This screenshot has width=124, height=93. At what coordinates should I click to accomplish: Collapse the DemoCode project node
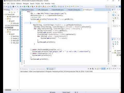click(4, 14)
